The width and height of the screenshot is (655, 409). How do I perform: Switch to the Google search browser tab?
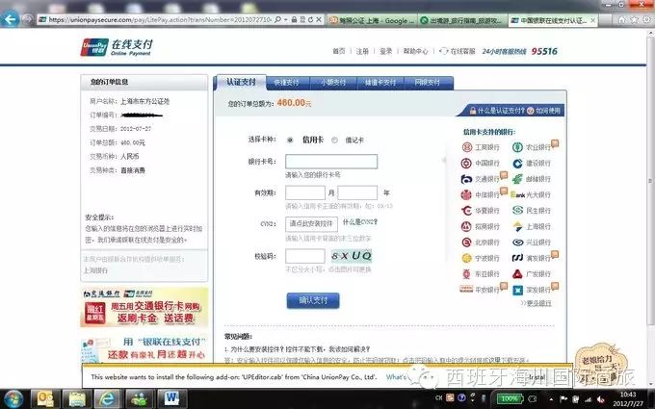(372, 20)
